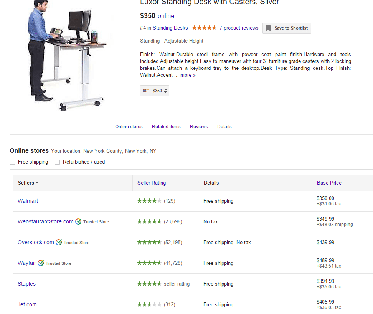Screen dimensions: 373x314
Task: Click the Trusted Store badge next to Overstock.com
Action: [x=73, y=242]
